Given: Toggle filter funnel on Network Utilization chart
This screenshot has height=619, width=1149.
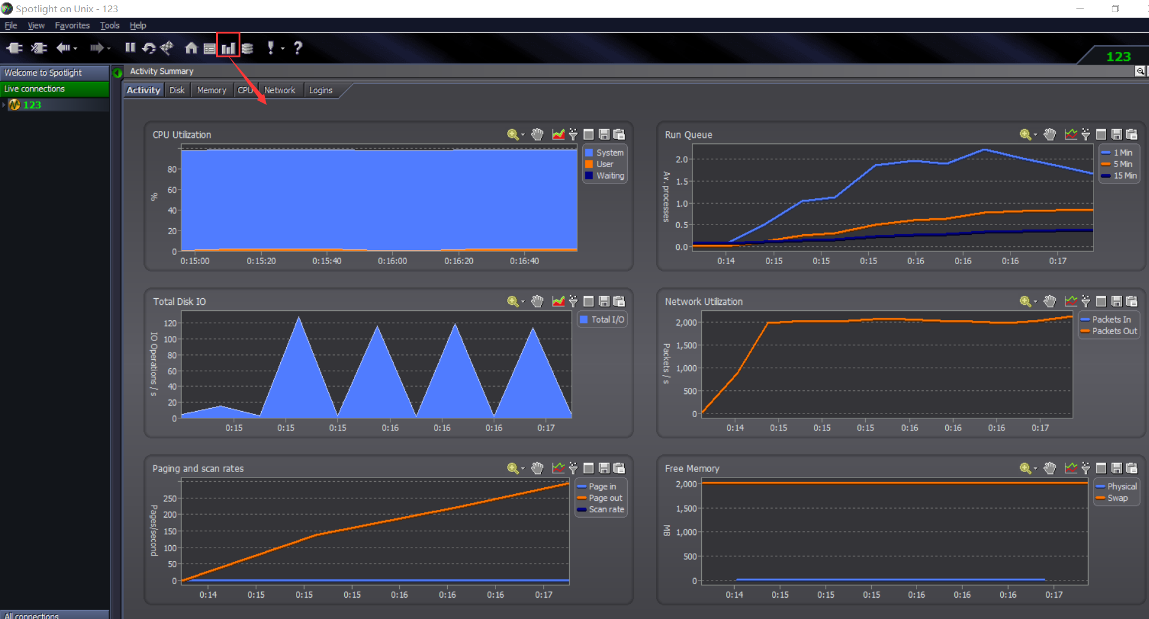Looking at the screenshot, I should coord(1086,301).
